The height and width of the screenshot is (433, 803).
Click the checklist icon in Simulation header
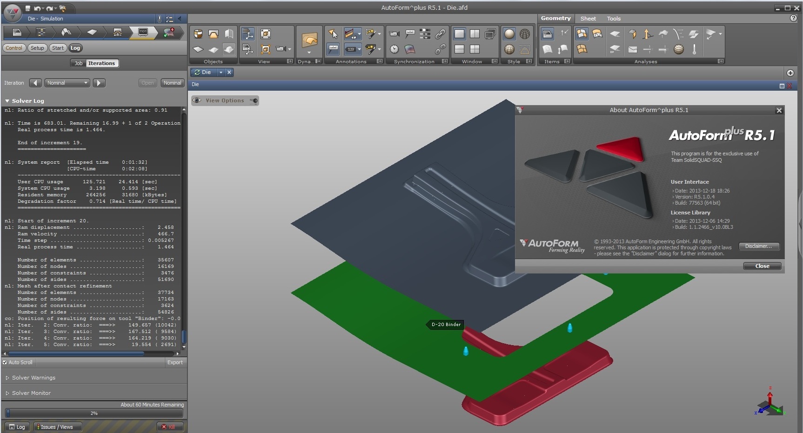coord(169,19)
